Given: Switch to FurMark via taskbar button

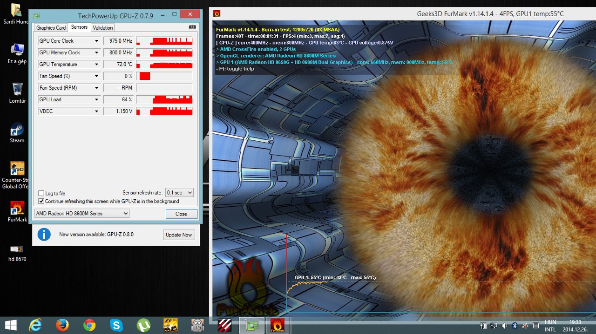Looking at the screenshot, I should tap(278, 325).
